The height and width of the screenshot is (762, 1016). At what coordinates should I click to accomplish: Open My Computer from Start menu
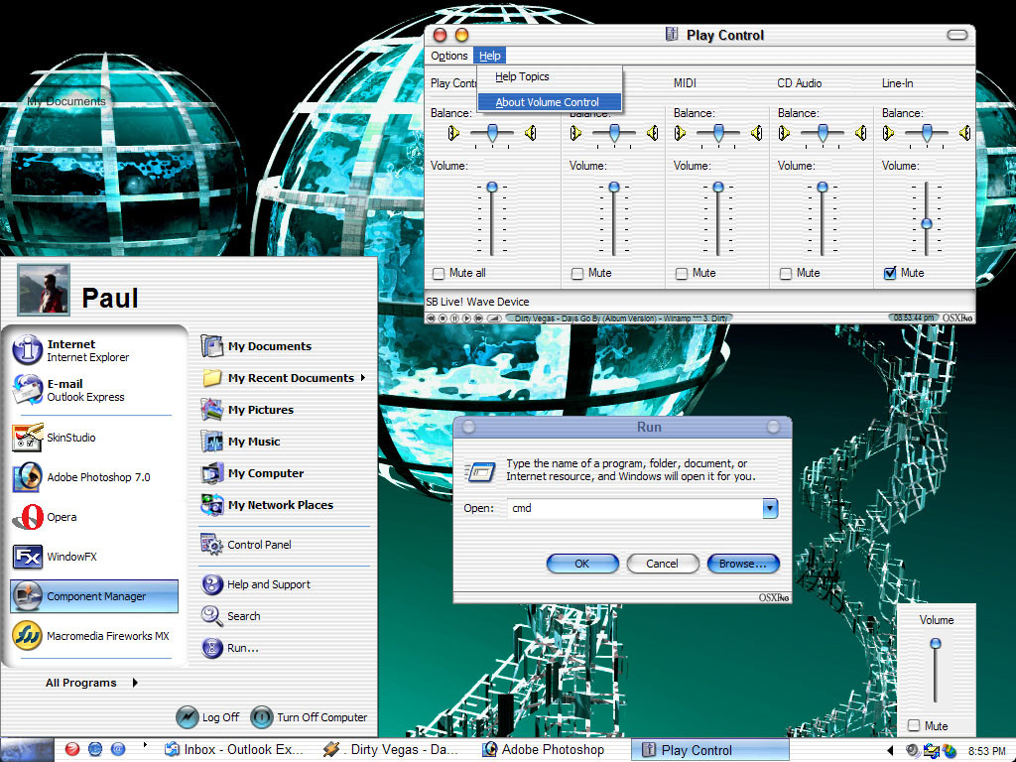253,473
